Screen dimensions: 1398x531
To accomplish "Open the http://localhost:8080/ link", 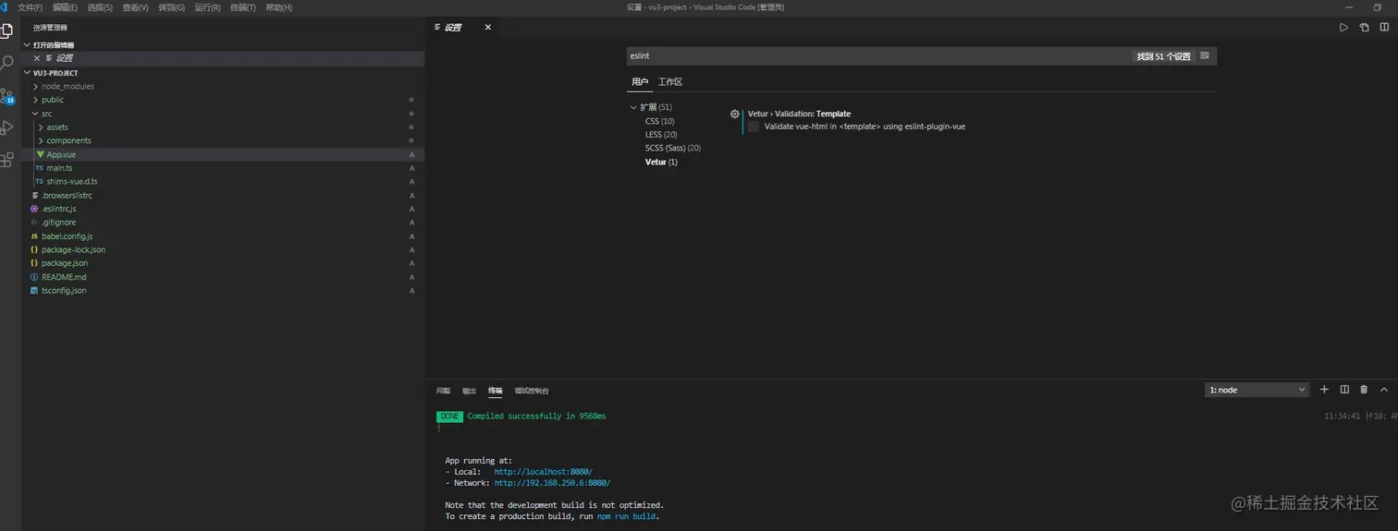I will coord(543,472).
